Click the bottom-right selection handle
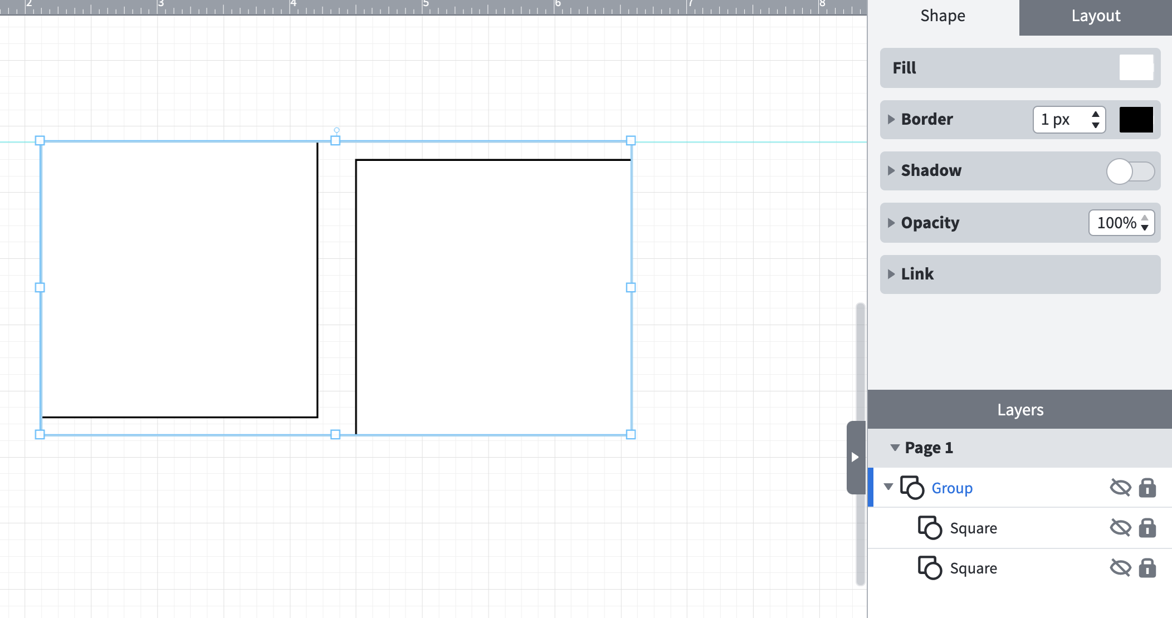1172x618 pixels. 631,434
